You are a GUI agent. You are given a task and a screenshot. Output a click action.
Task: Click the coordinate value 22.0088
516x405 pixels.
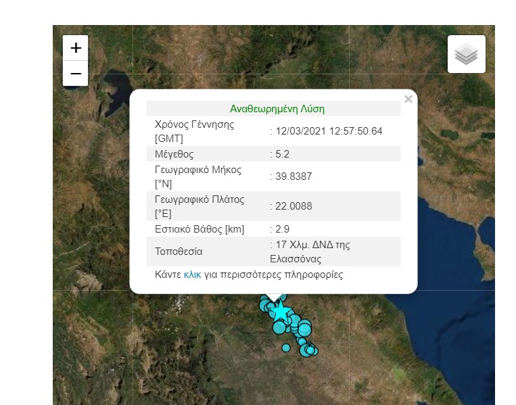click(292, 206)
